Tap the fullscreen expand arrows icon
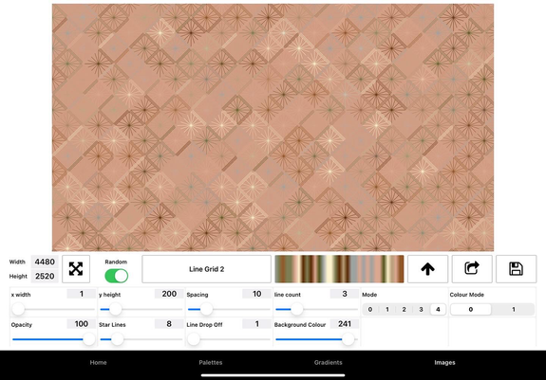Screen dimensions: 546x380 click(x=76, y=269)
